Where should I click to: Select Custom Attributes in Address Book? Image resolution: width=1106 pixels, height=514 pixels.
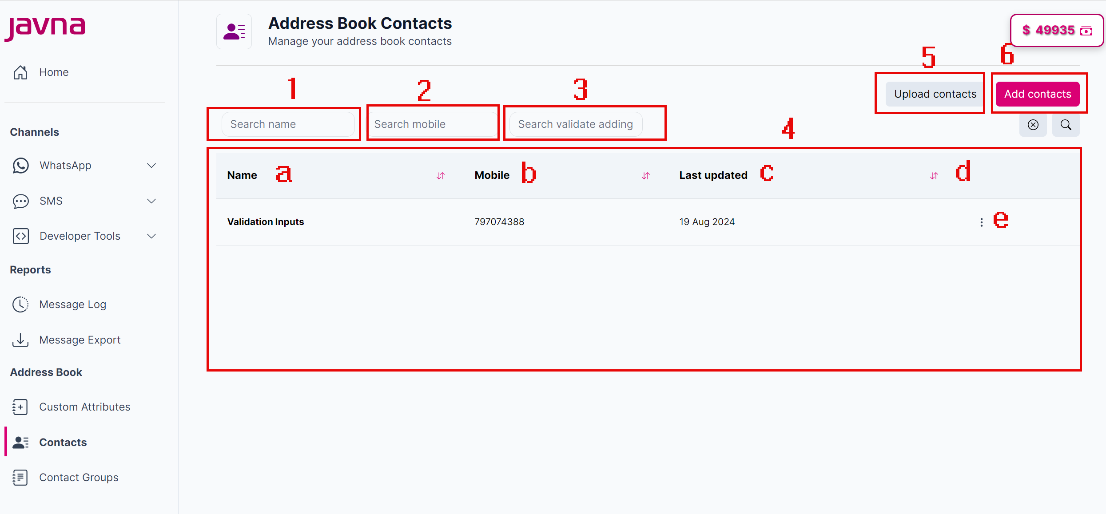(x=85, y=407)
